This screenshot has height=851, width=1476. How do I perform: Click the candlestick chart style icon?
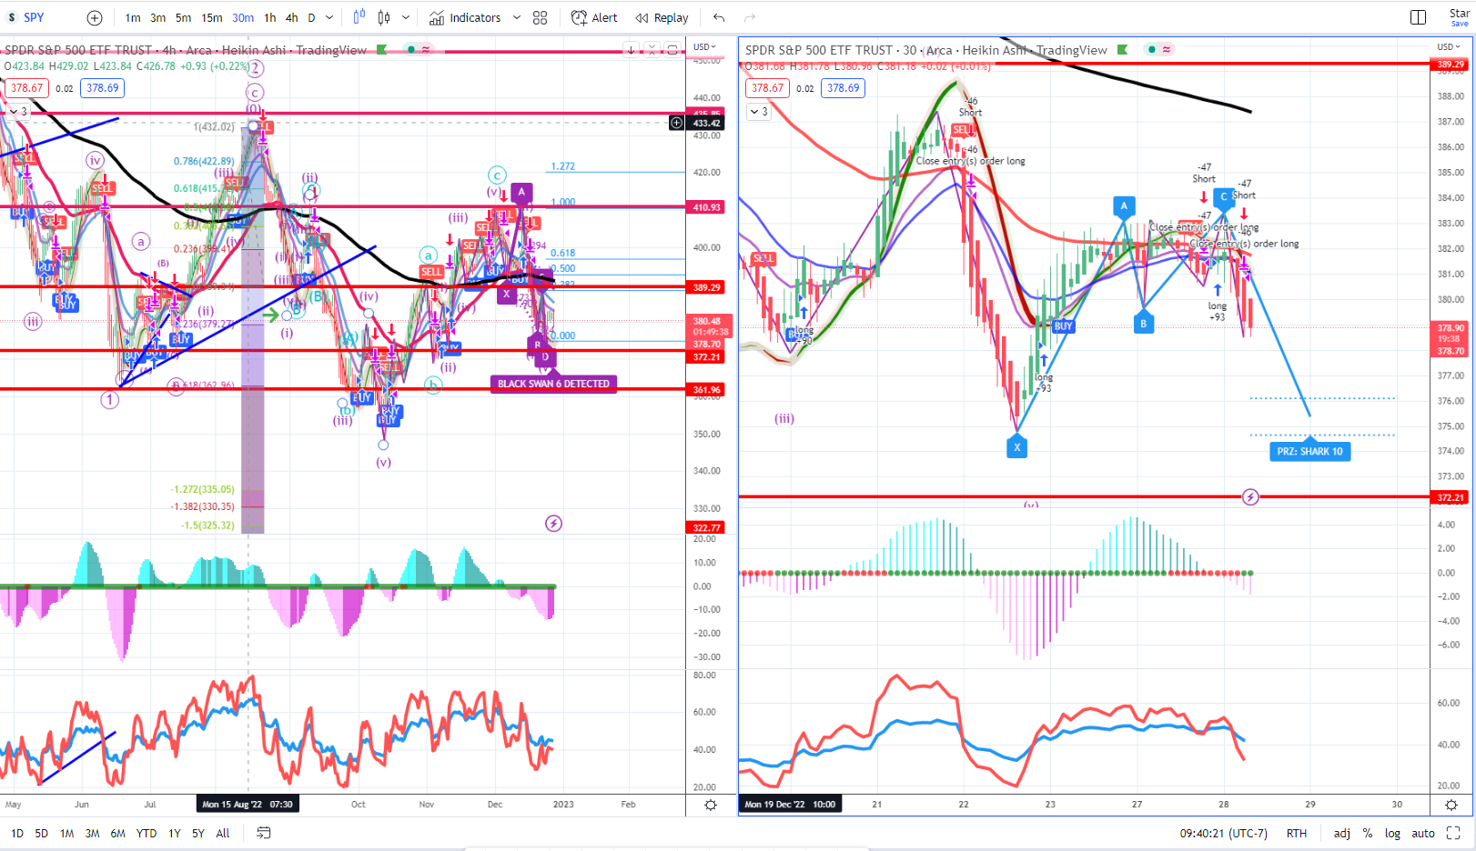pyautogui.click(x=384, y=17)
